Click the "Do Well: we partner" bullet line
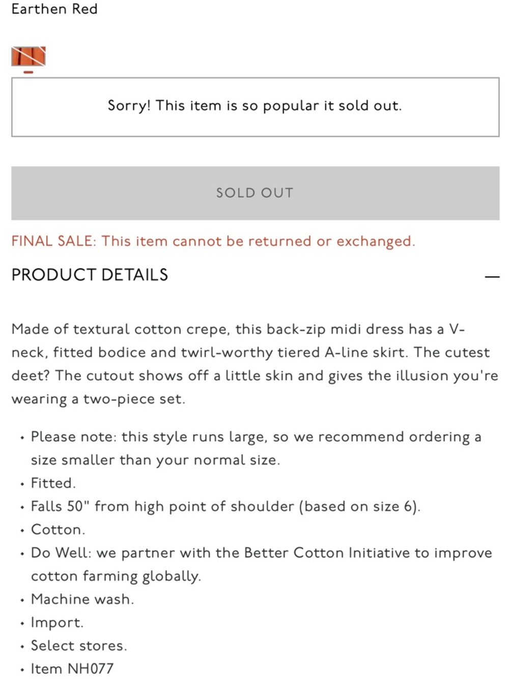 262,553
